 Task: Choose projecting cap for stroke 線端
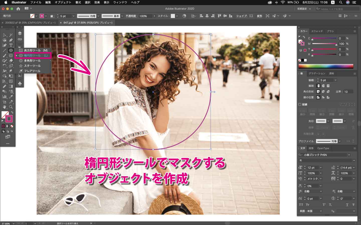tap(328, 86)
